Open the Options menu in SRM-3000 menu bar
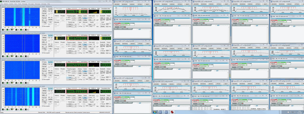Screen dimensions: 304x114 tap(6, 4)
